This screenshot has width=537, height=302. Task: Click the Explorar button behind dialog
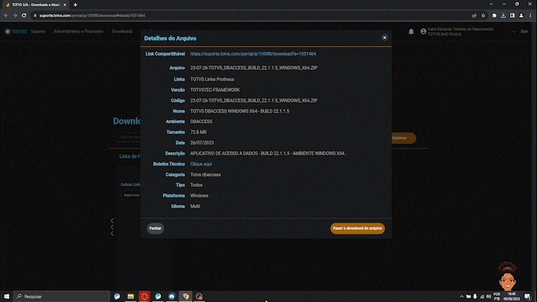(x=404, y=138)
